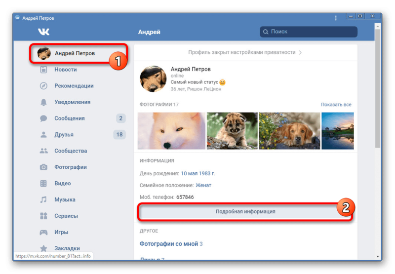Open the golden retriever photo
Image resolution: width=395 pixels, height=274 pixels.
[x=289, y=131]
